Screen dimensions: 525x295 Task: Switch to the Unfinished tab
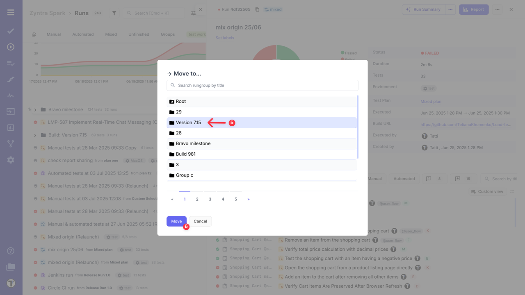[x=139, y=34]
